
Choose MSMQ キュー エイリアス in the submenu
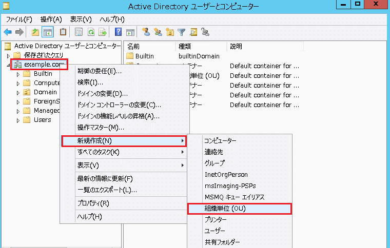240,197
